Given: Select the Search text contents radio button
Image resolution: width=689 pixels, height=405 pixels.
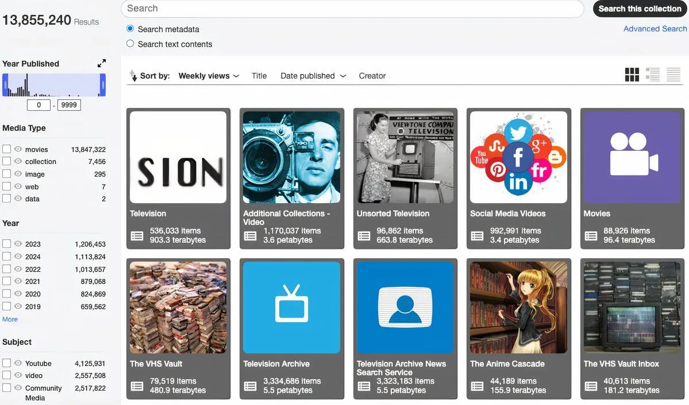Looking at the screenshot, I should (x=130, y=44).
